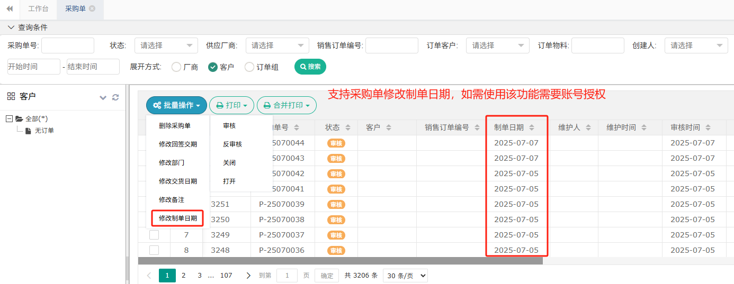The width and height of the screenshot is (734, 284).
Task: Click the green 搜索 button
Action: (310, 67)
